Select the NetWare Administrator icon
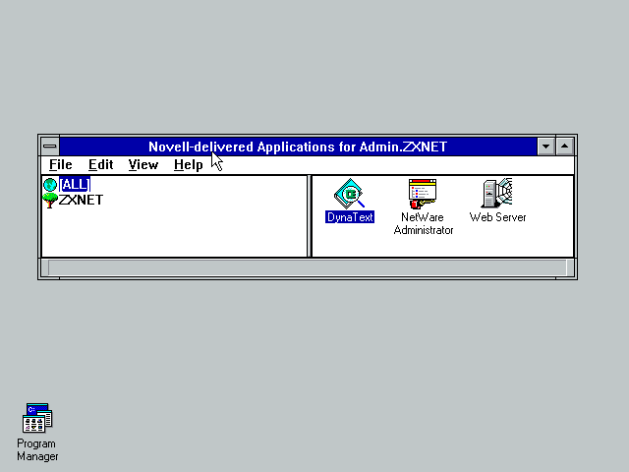 pos(423,194)
